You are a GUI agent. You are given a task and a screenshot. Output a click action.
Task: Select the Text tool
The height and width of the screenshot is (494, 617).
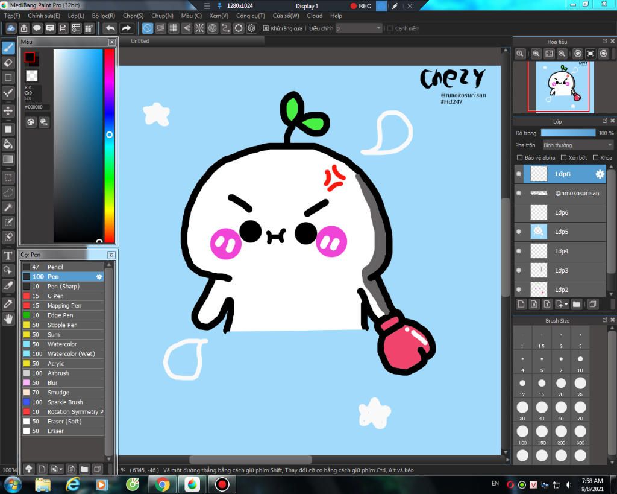(x=8, y=255)
